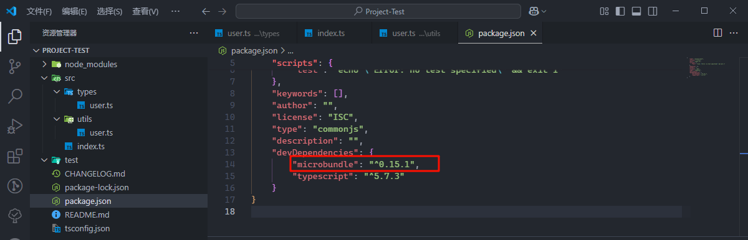Click line number 18 in the gutter

(x=231, y=211)
